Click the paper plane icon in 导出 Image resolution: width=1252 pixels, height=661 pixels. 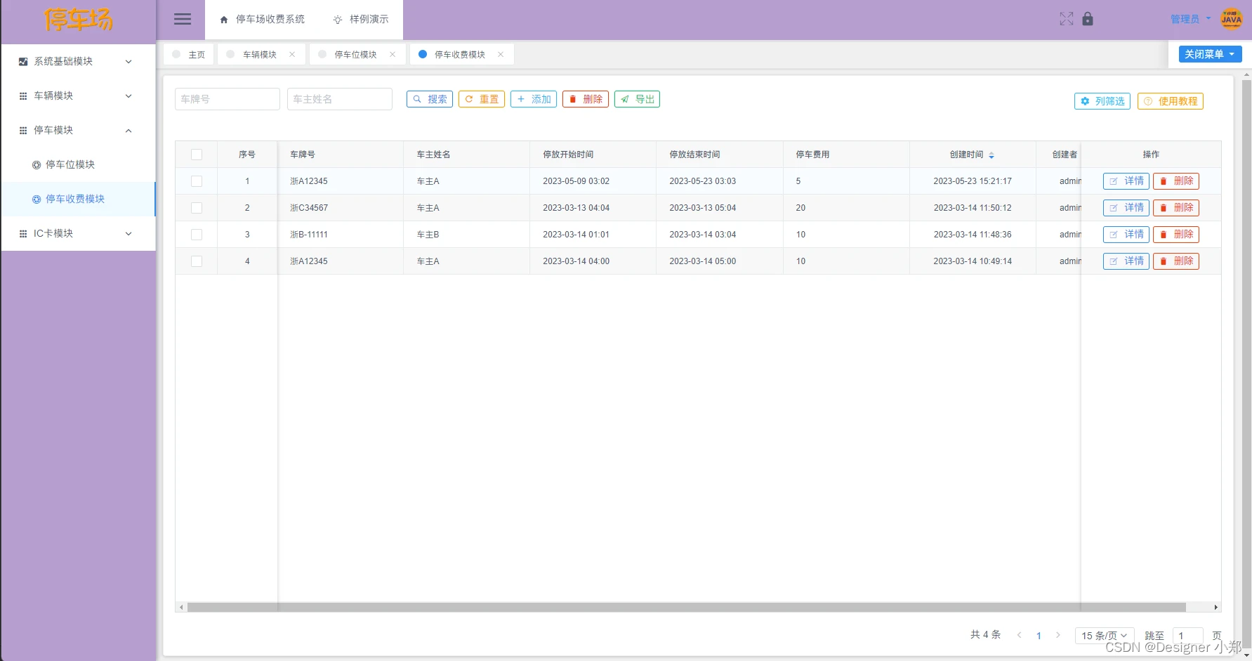(x=625, y=100)
